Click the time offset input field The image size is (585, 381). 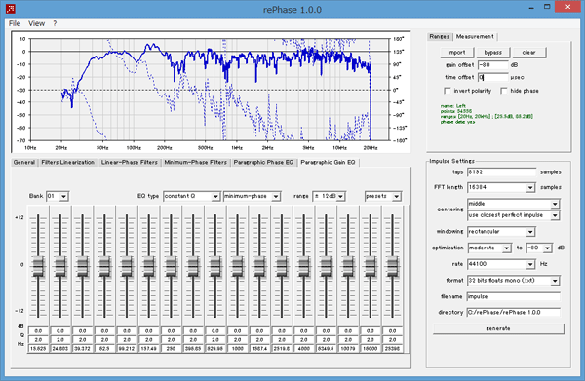point(492,78)
